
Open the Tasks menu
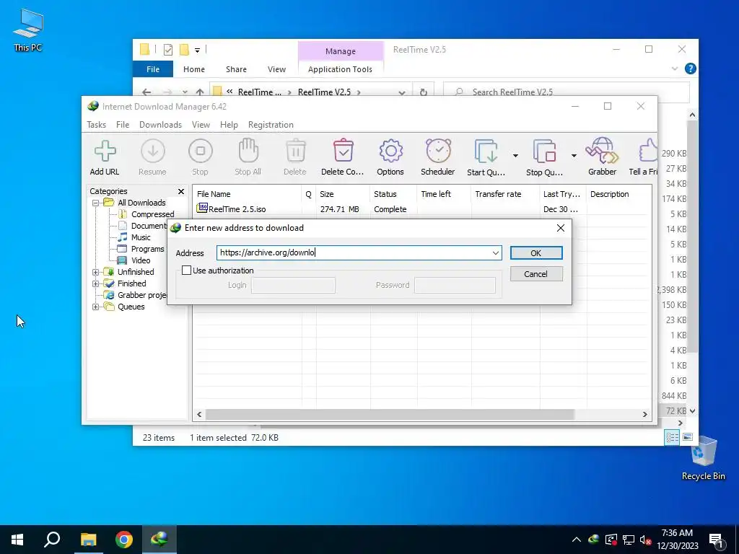[96, 125]
